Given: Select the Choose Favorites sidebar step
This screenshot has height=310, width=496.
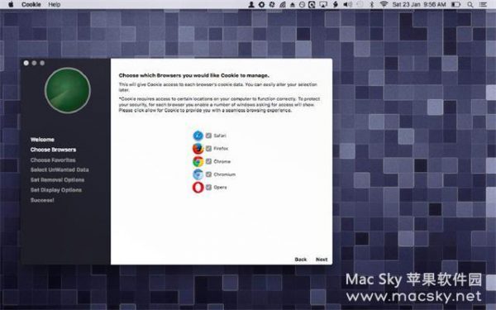Looking at the screenshot, I should pyautogui.click(x=53, y=160).
